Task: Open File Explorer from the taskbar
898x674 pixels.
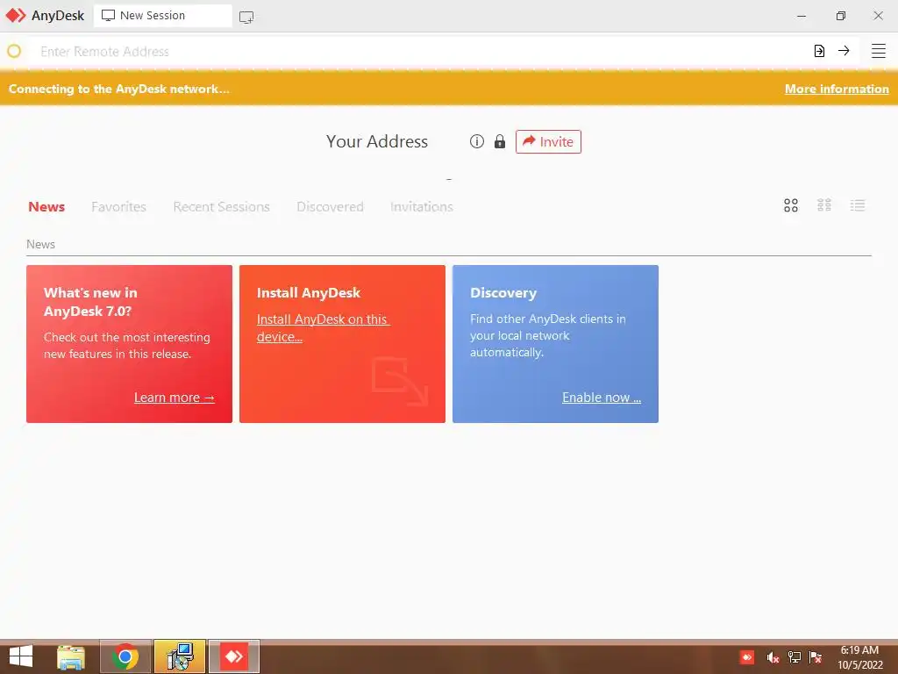Action: [x=71, y=656]
